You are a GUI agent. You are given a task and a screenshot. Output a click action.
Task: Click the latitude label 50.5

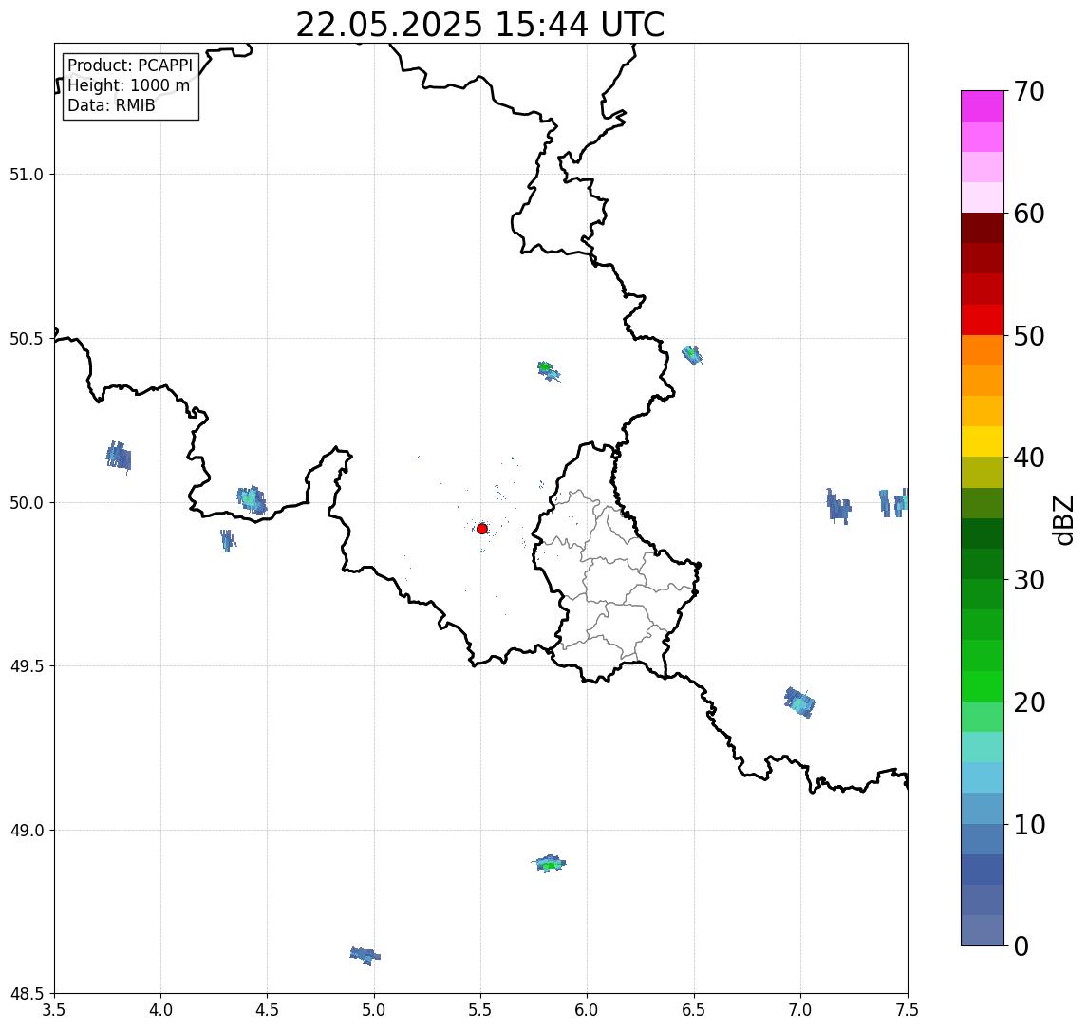point(26,339)
